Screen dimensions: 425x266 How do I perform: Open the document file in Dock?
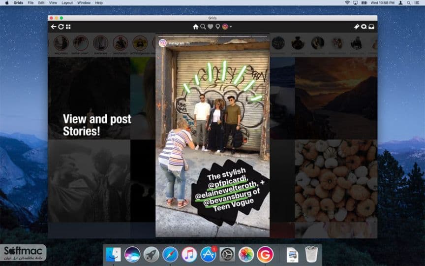click(x=293, y=255)
